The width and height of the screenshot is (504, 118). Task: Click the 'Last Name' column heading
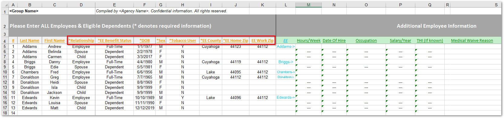pyautogui.click(x=30, y=41)
